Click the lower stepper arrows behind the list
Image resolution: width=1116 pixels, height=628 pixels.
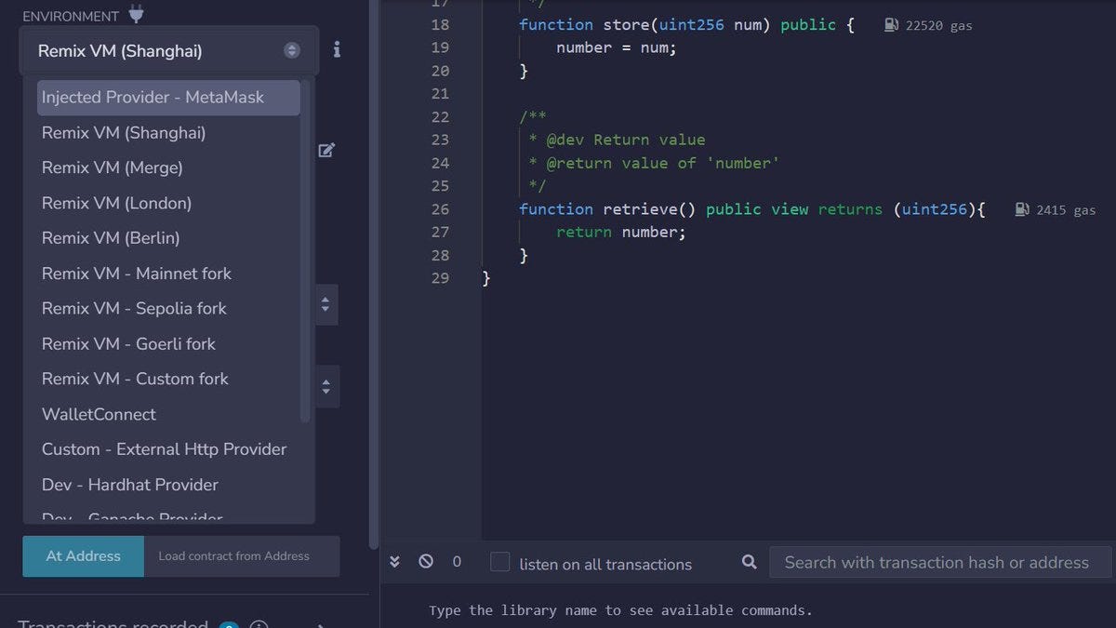[325, 386]
